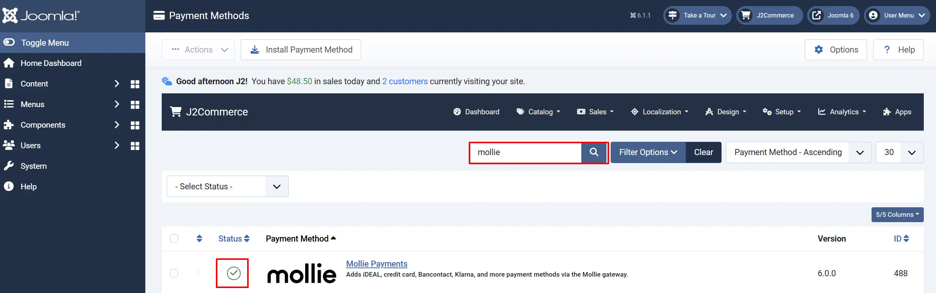Check the Mollie Payments row checkbox
Screen dimensions: 936x293
coord(174,273)
